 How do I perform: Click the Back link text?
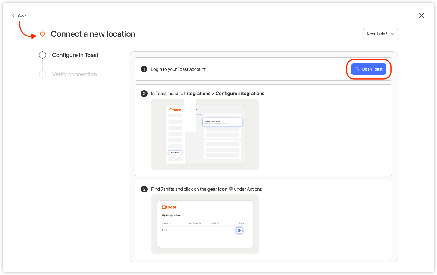22,16
